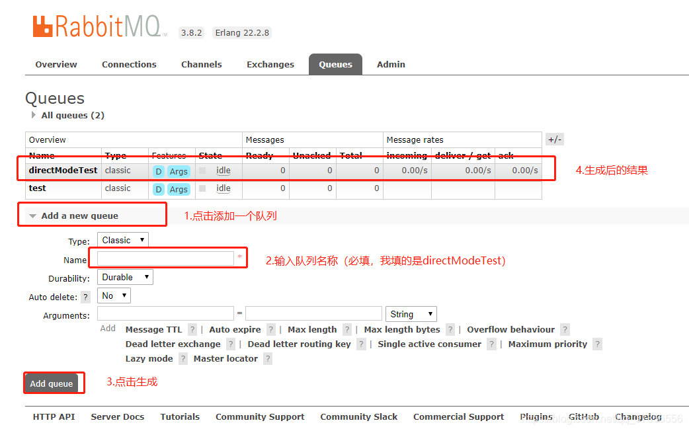Open the Commercial Support footer link
689x431 pixels.
pyautogui.click(x=458, y=417)
